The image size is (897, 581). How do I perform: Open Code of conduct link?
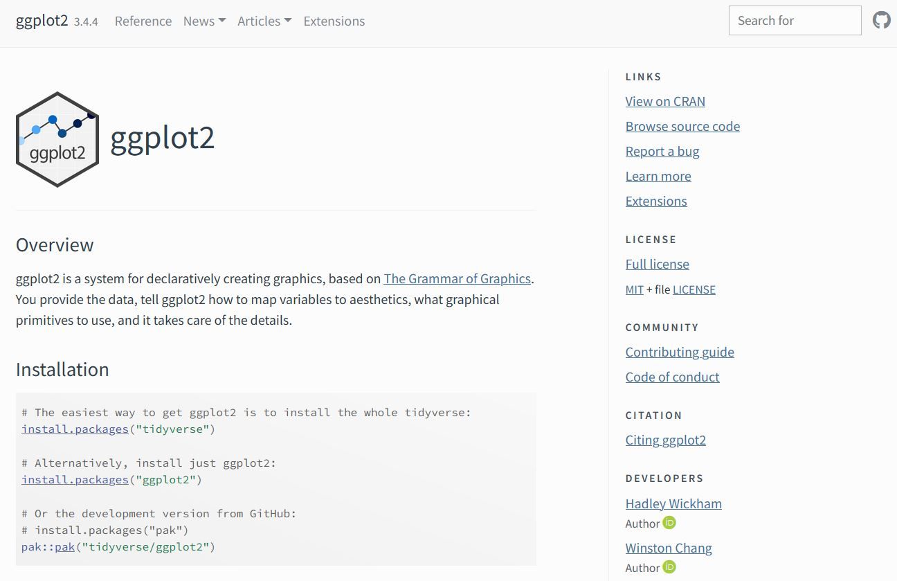[x=673, y=377]
